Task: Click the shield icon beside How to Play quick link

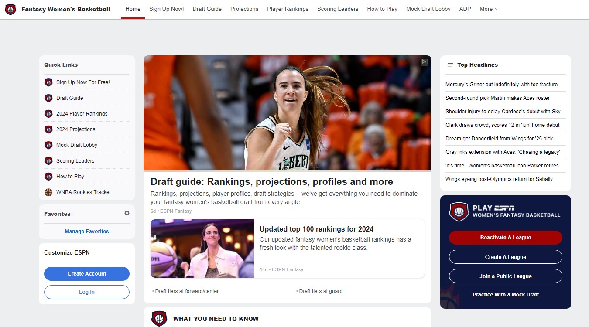Action: click(x=48, y=177)
